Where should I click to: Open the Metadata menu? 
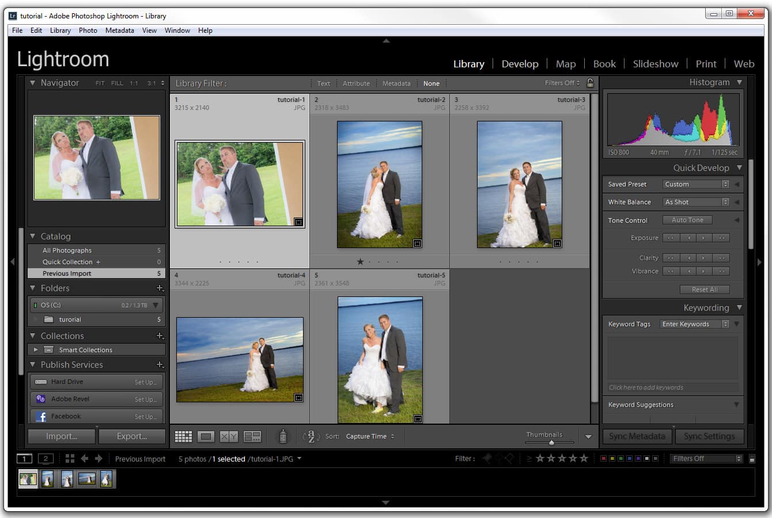(x=119, y=30)
